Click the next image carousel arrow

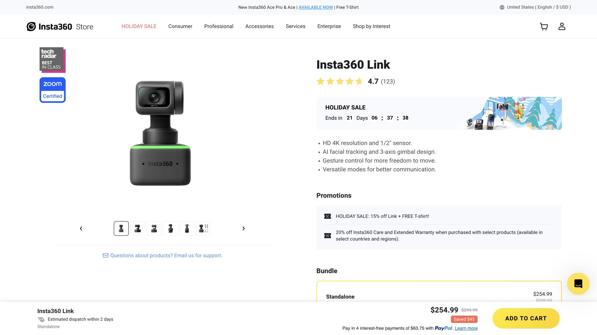click(x=243, y=228)
